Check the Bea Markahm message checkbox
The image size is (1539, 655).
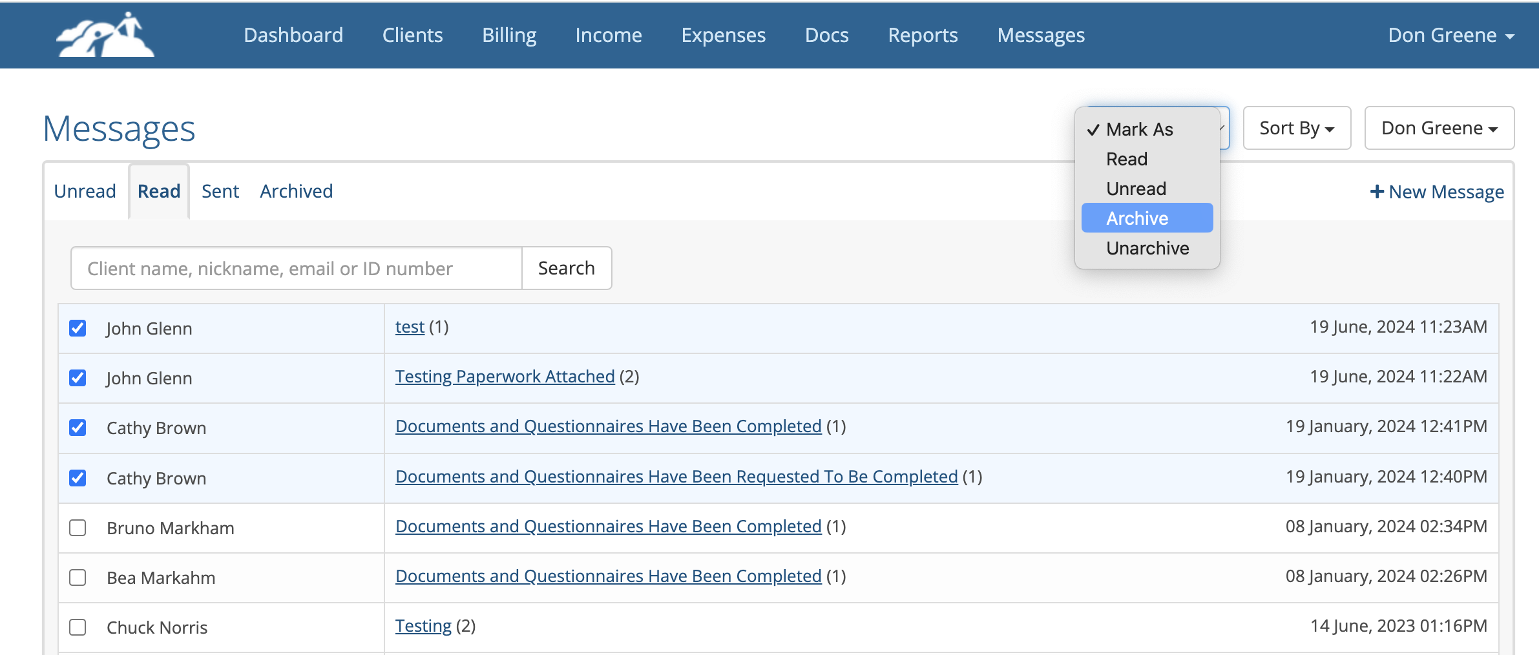coord(78,577)
